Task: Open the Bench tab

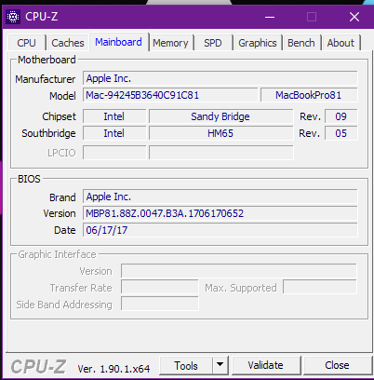Action: [x=301, y=43]
